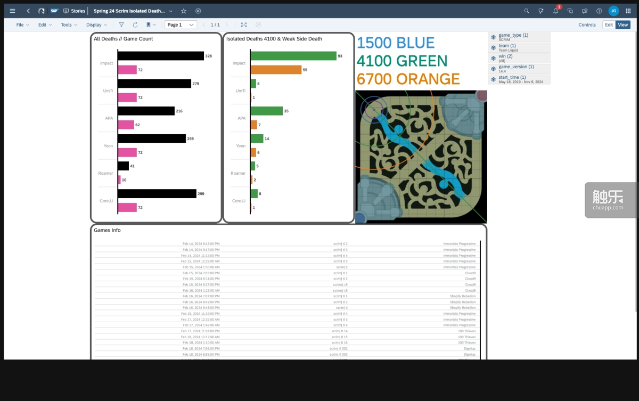Screen dimensions: 639x401
Task: Open the notifications bell
Action: coord(555,11)
